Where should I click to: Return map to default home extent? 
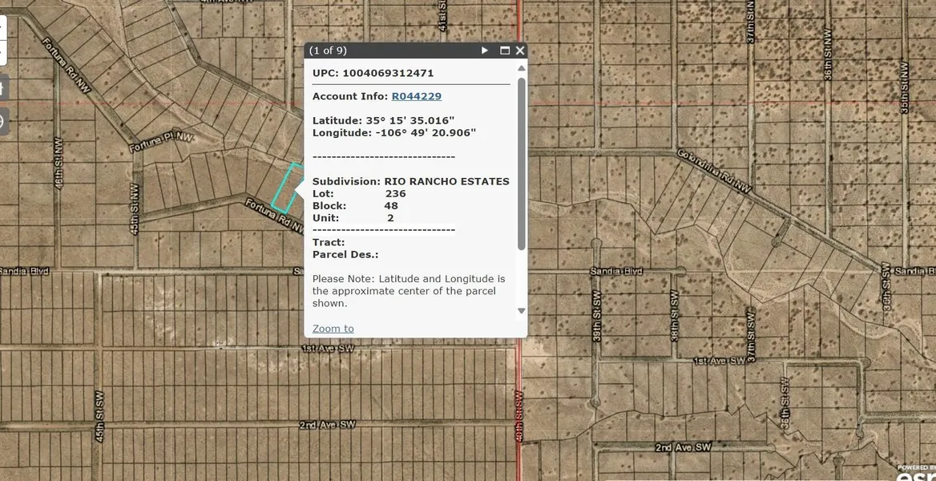[2, 87]
